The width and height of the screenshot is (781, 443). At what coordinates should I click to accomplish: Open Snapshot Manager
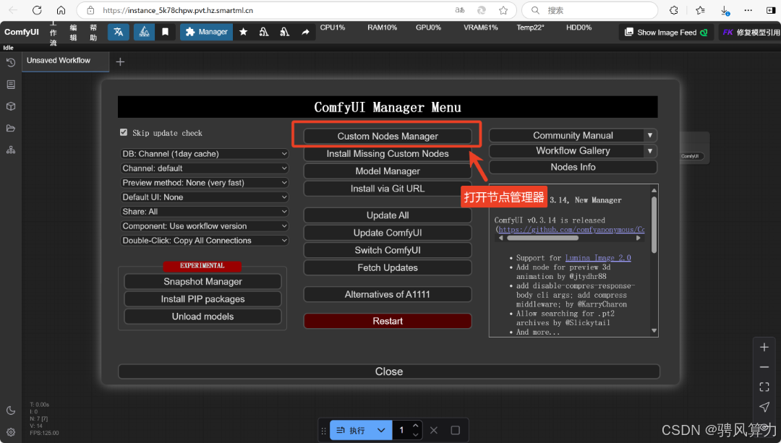point(202,282)
